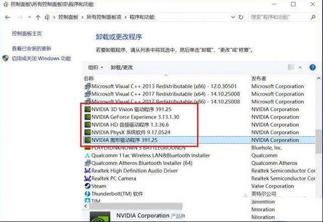Select Microsoft Visual C++ 2017 Redistributable (x64) icon
The image size is (323, 222).
click(87, 94)
